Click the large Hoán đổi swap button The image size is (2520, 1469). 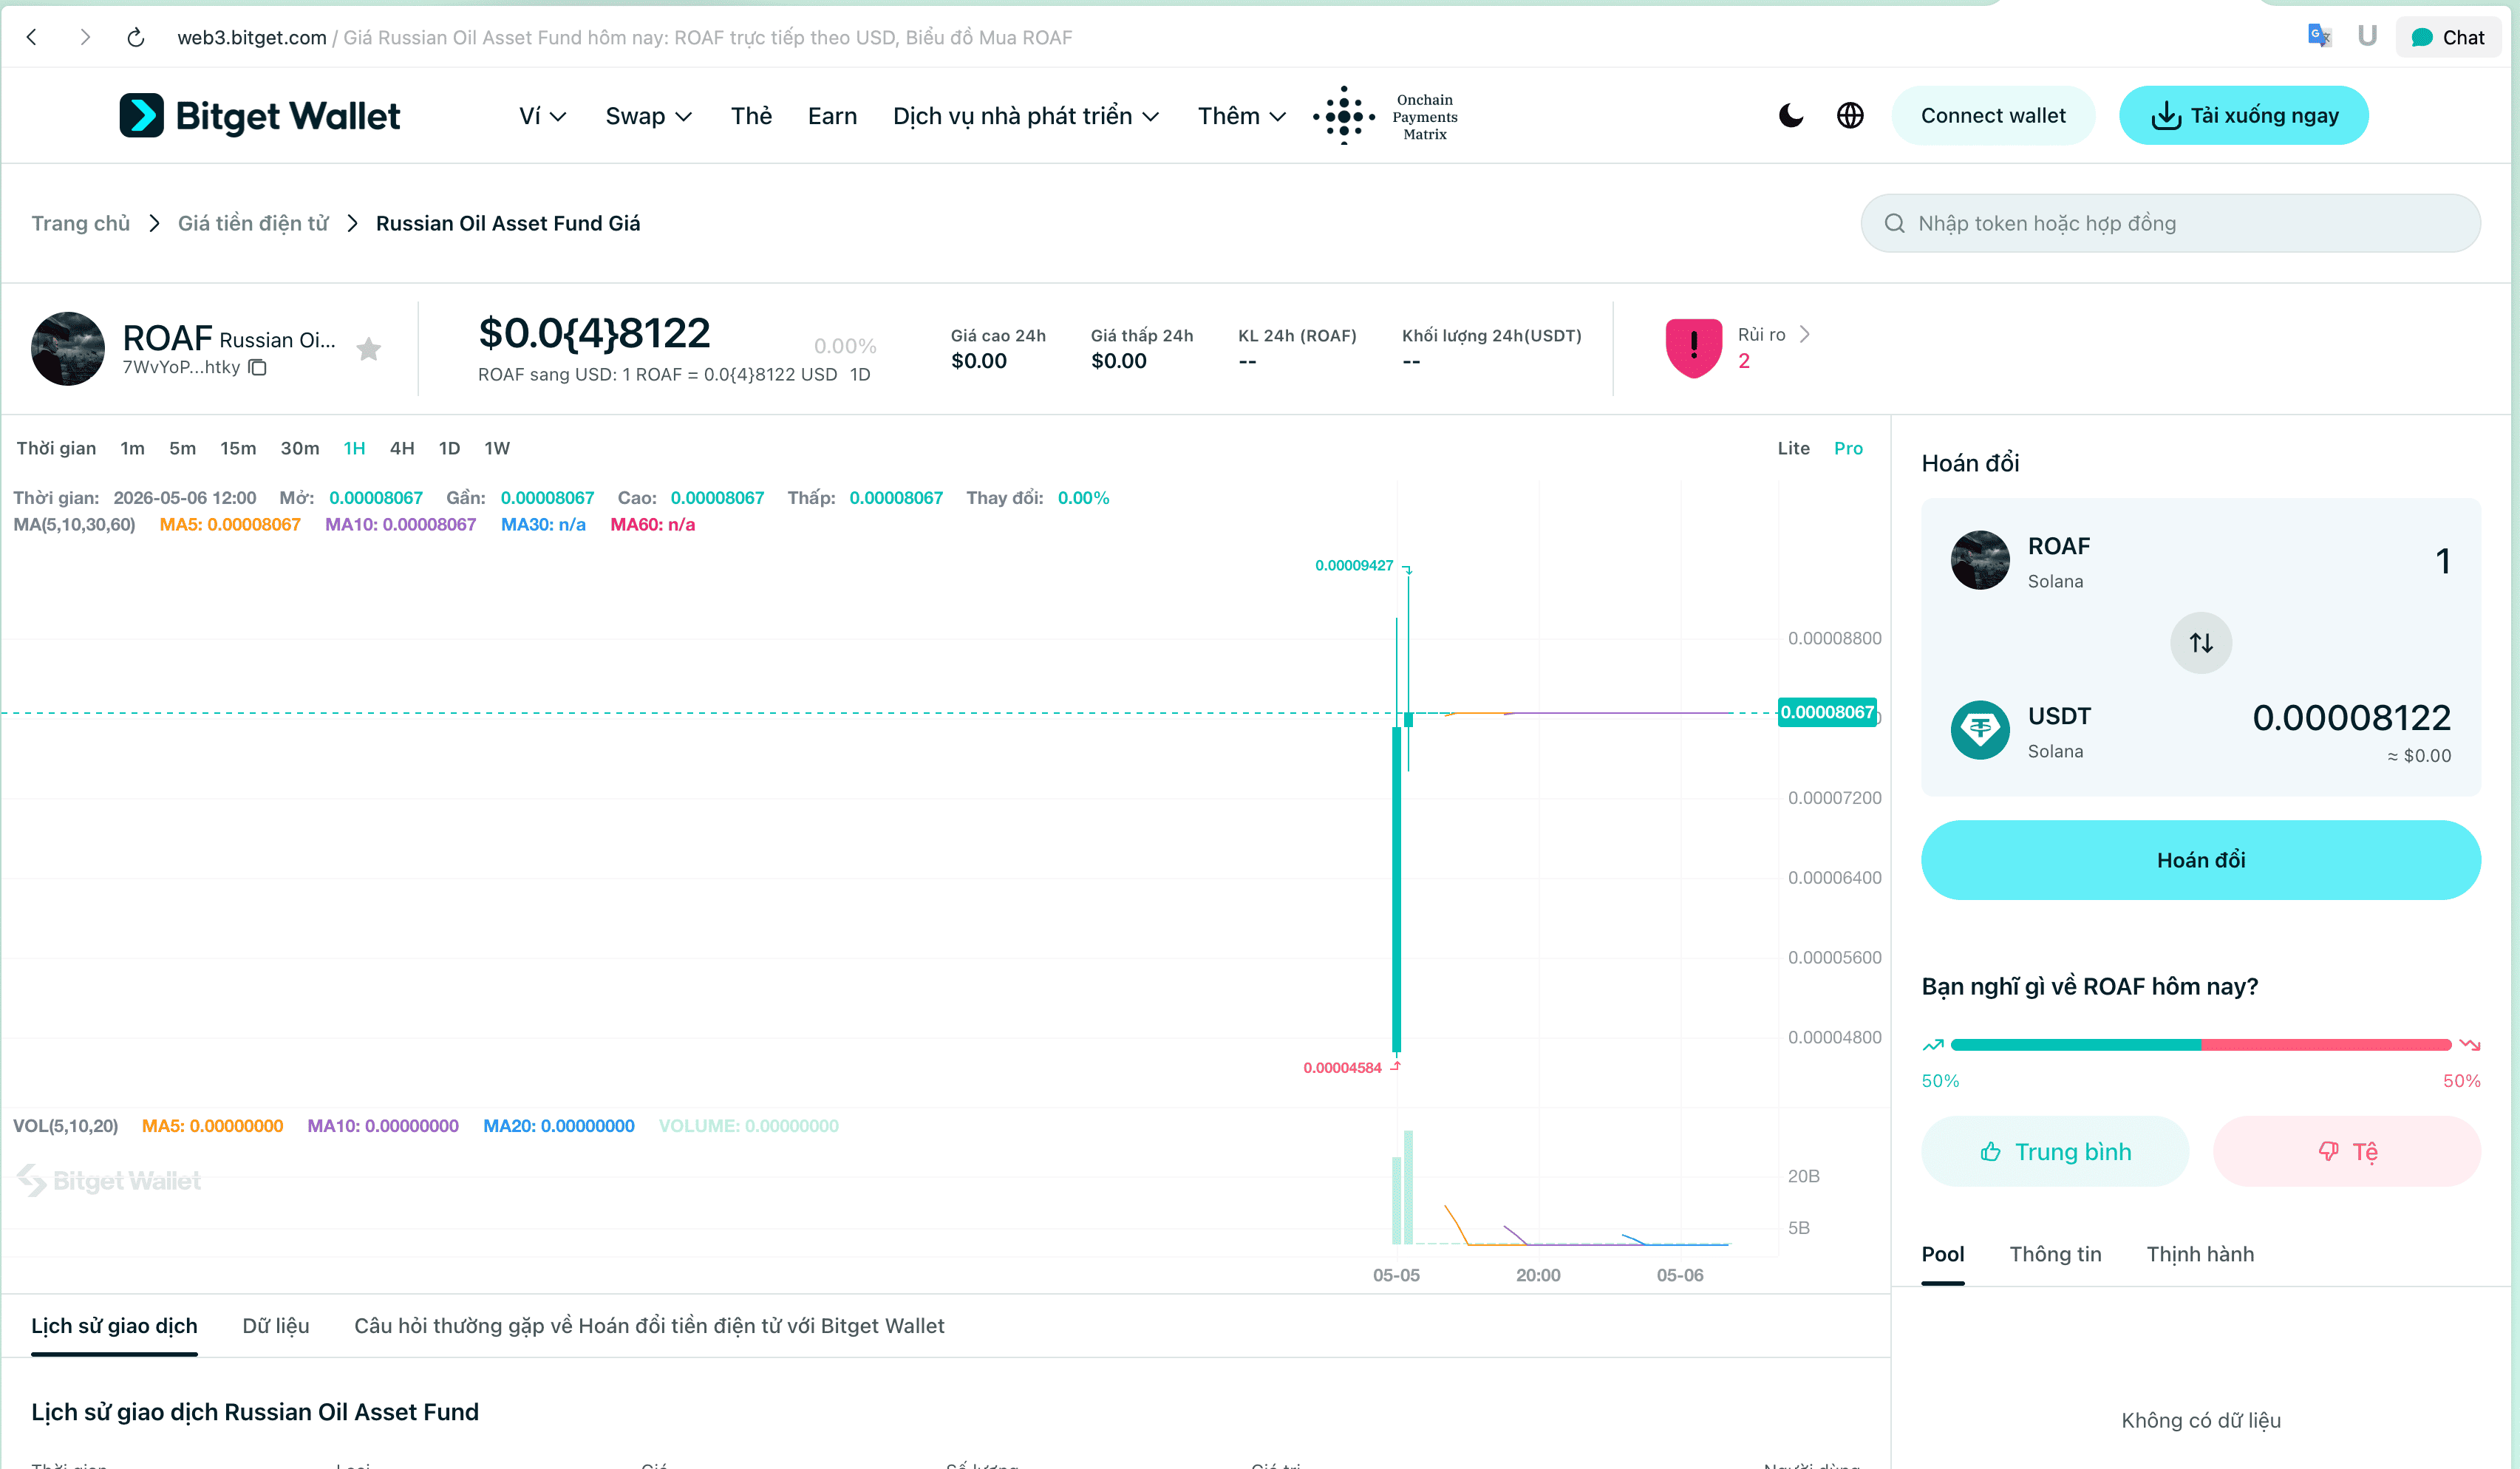pyautogui.click(x=2201, y=860)
